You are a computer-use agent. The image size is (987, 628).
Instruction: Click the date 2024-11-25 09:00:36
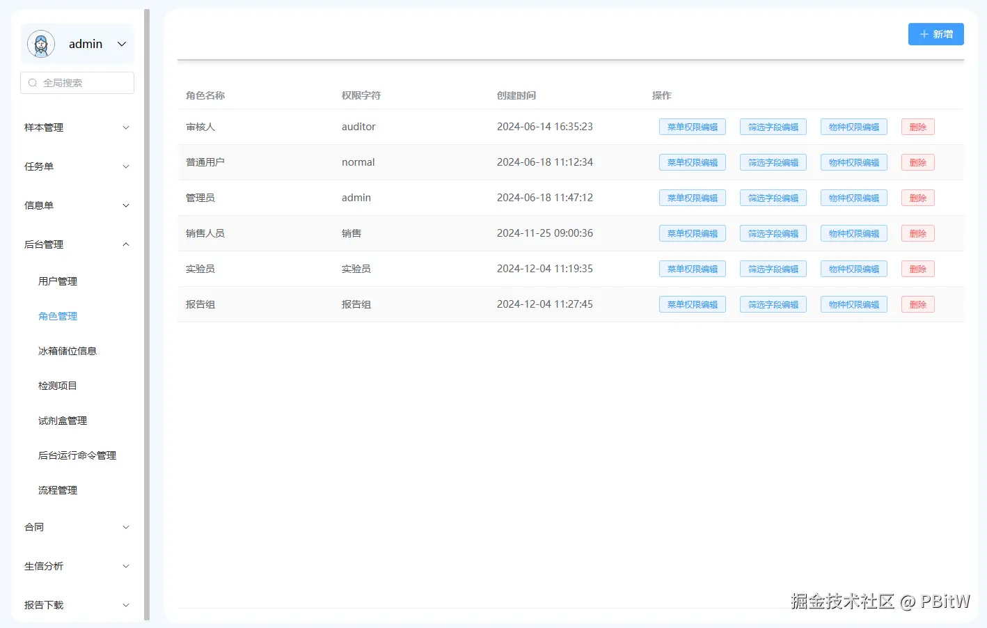coord(545,233)
